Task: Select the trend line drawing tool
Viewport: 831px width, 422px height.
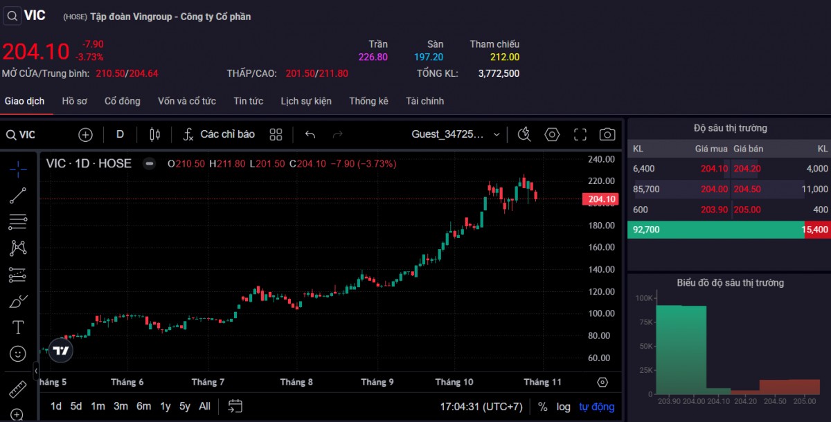Action: (x=18, y=196)
